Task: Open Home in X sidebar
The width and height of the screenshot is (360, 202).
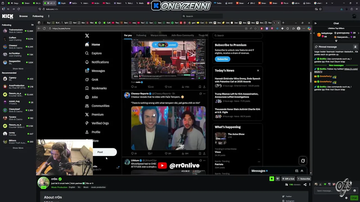Action: [x=93, y=45]
